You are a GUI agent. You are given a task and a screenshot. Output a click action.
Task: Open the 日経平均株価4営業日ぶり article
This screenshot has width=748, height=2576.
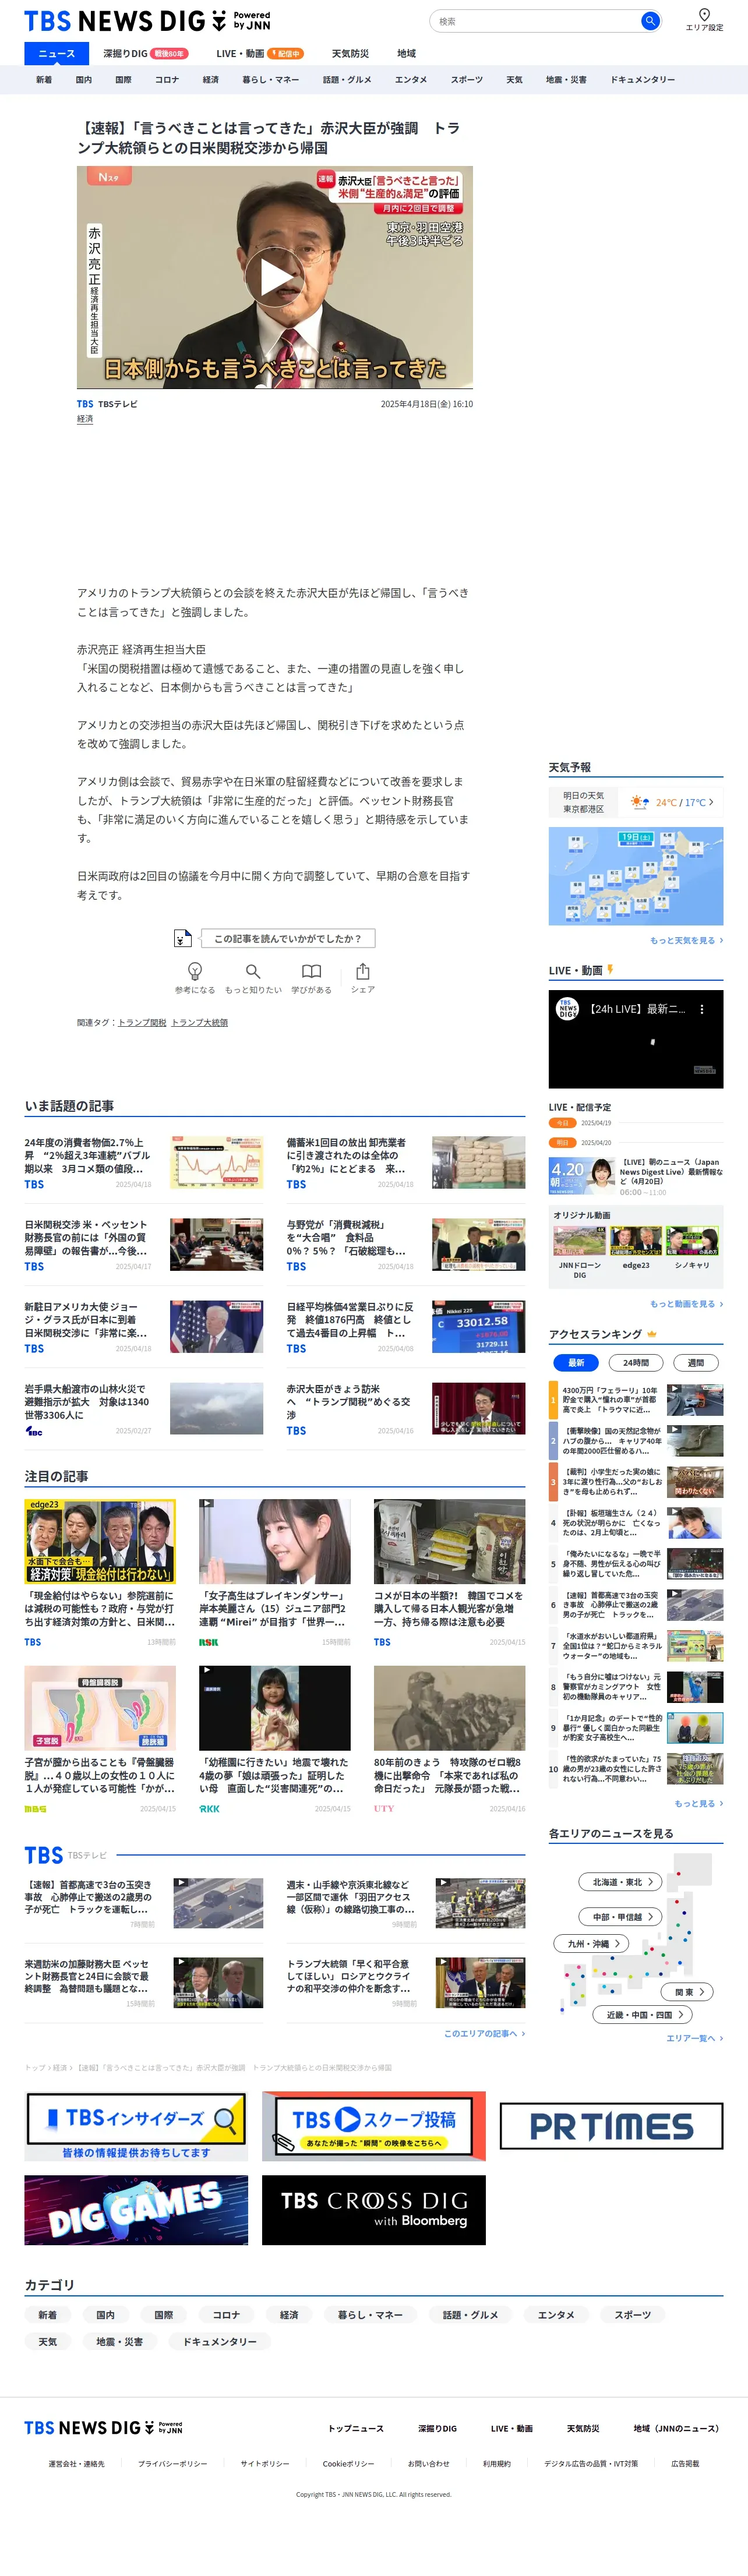pos(406,1327)
